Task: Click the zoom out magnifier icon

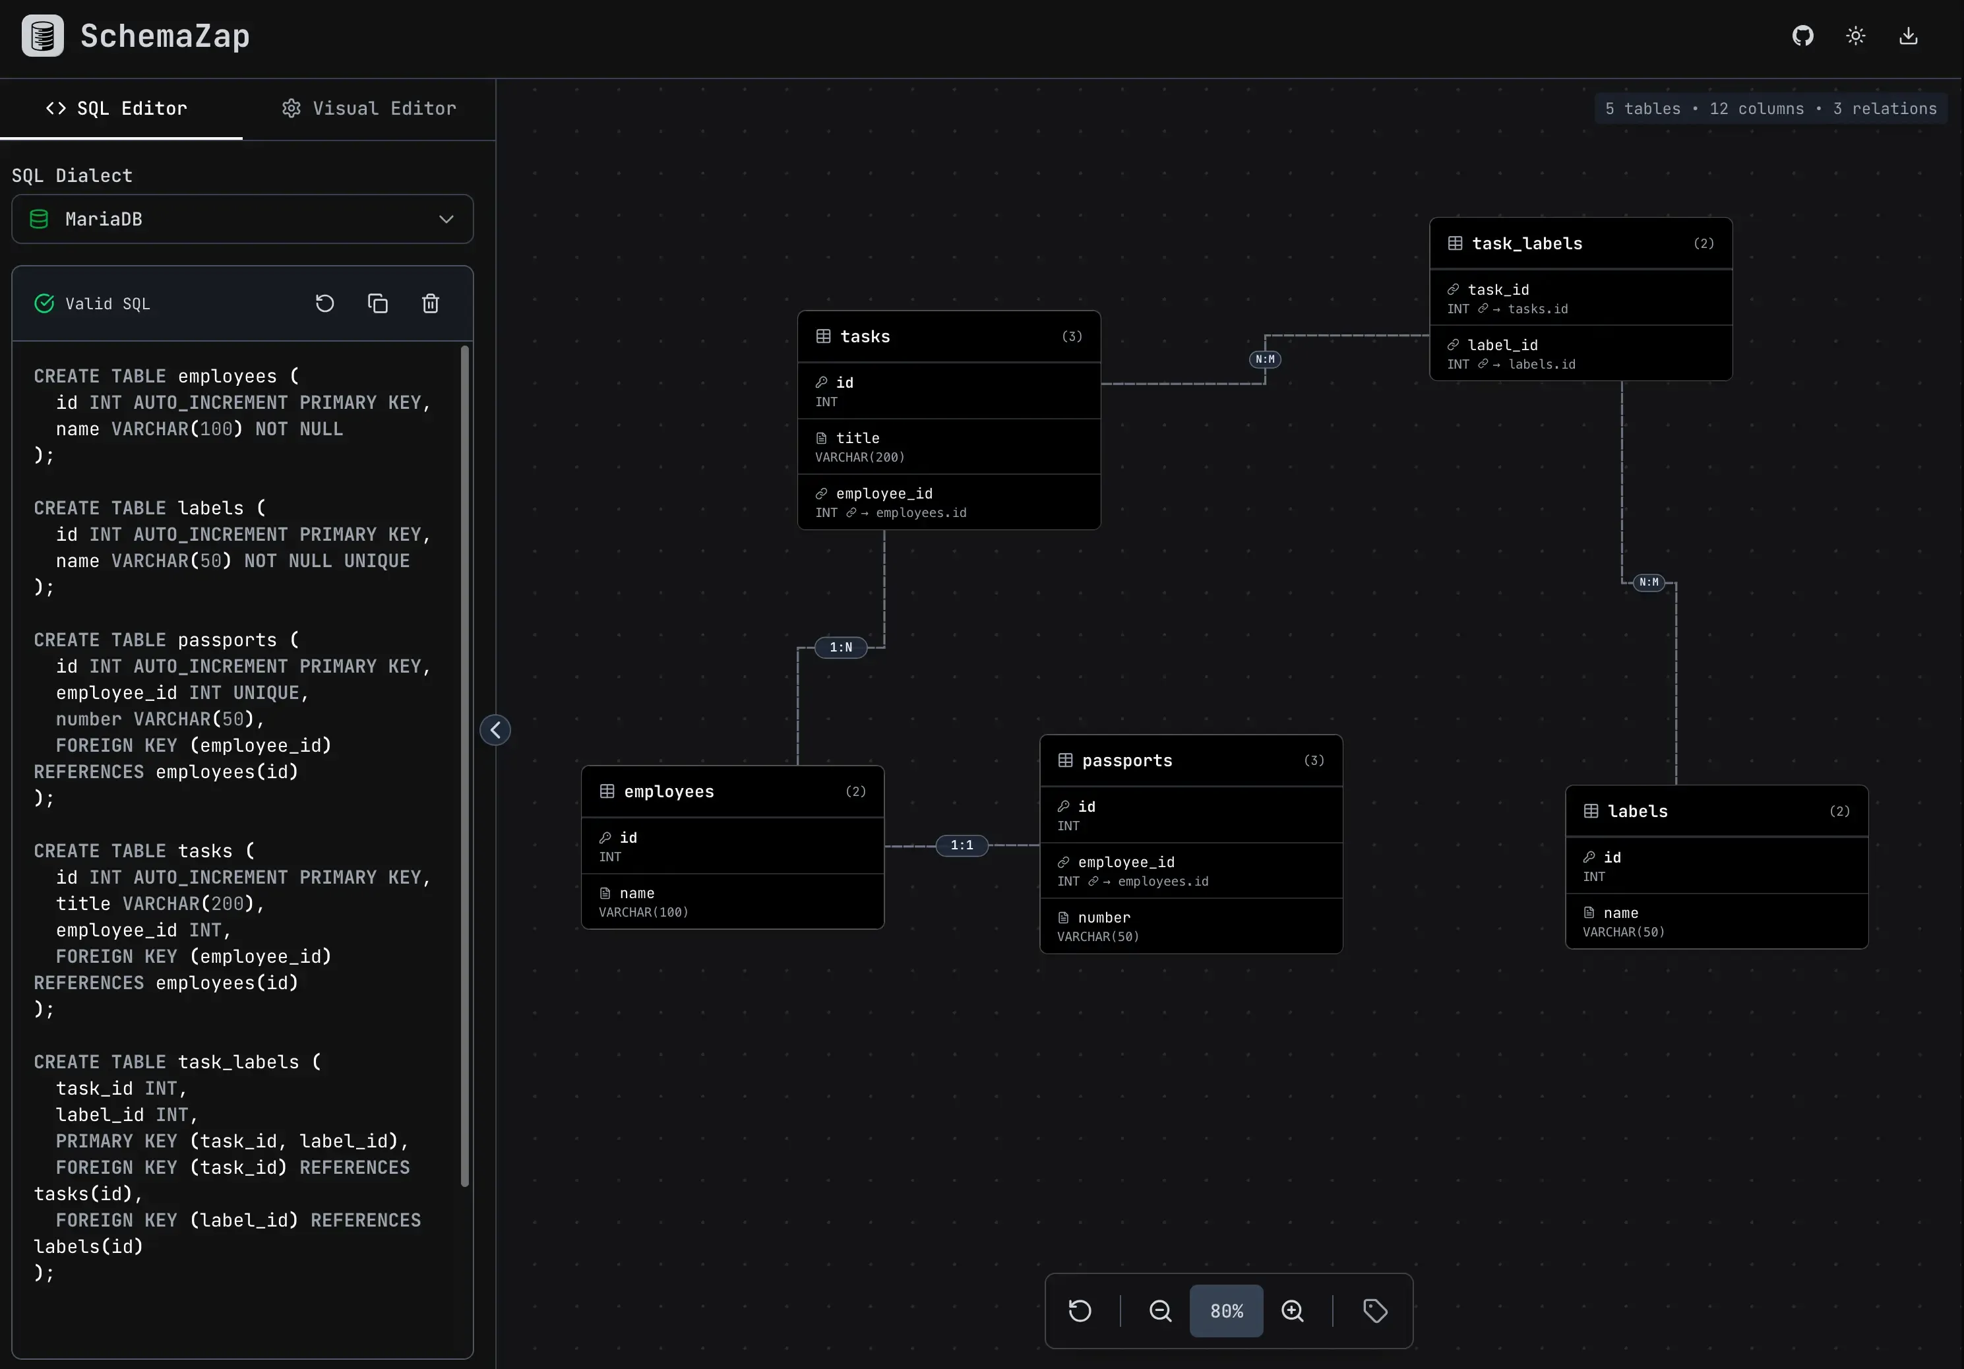Action: click(x=1160, y=1311)
